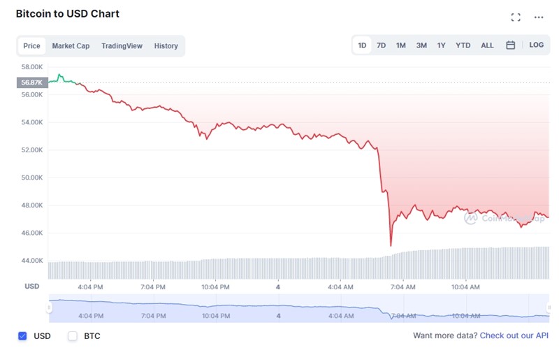
Task: Select the History tab
Action: pos(166,46)
